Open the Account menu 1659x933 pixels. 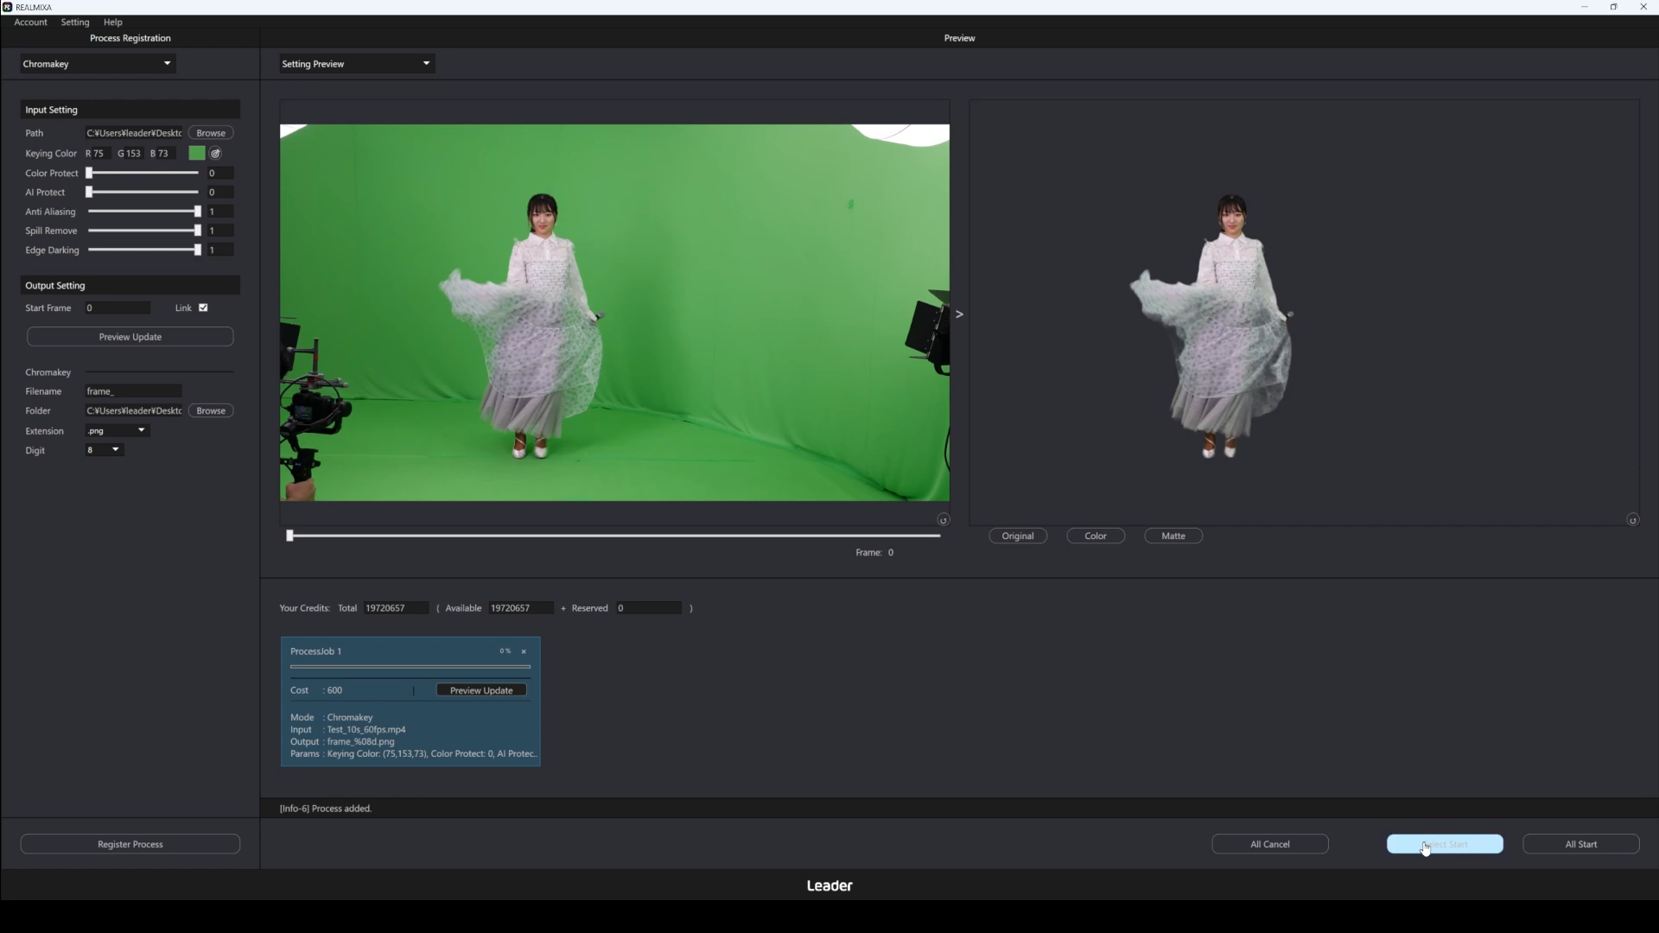pyautogui.click(x=30, y=22)
